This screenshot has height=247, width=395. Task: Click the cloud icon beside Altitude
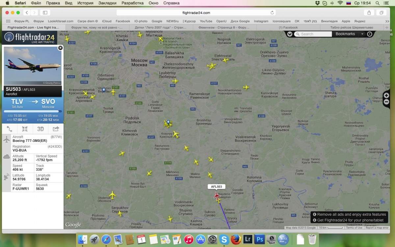7,157
